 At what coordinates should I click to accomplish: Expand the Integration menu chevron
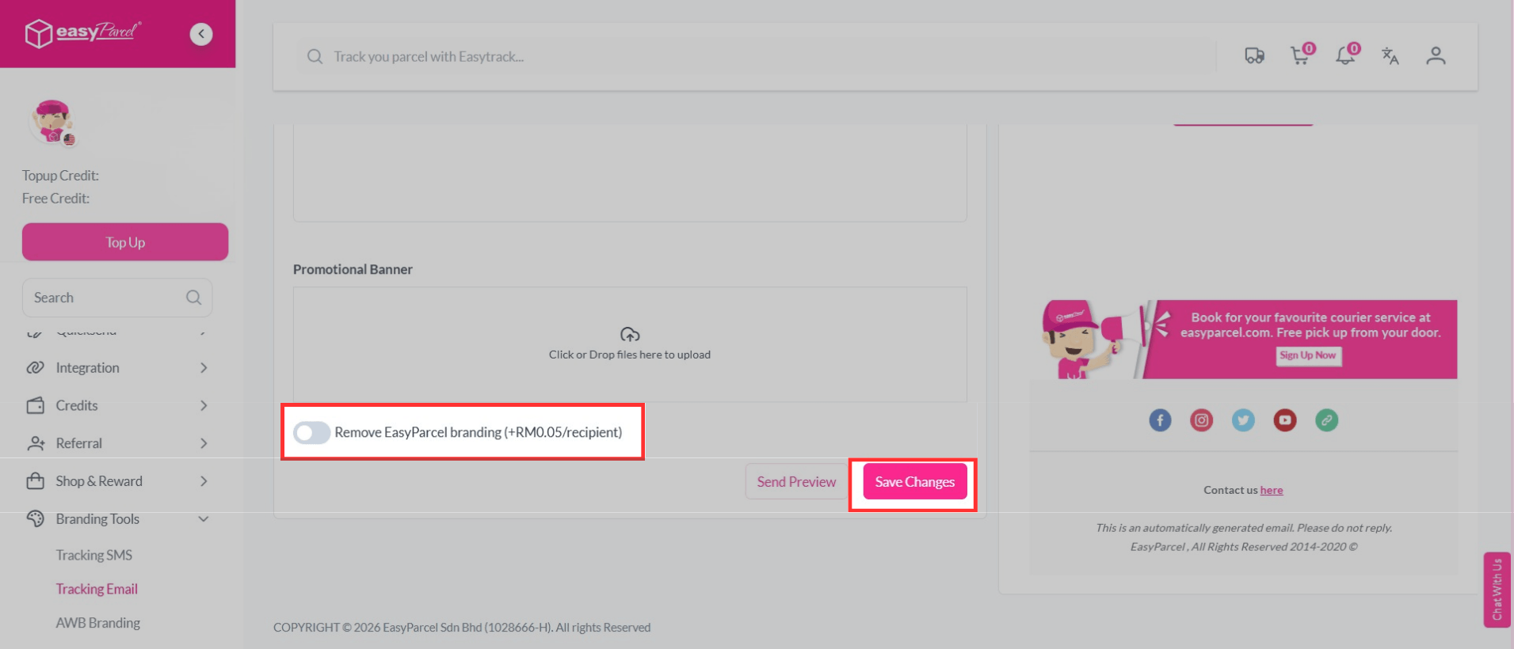(x=204, y=368)
